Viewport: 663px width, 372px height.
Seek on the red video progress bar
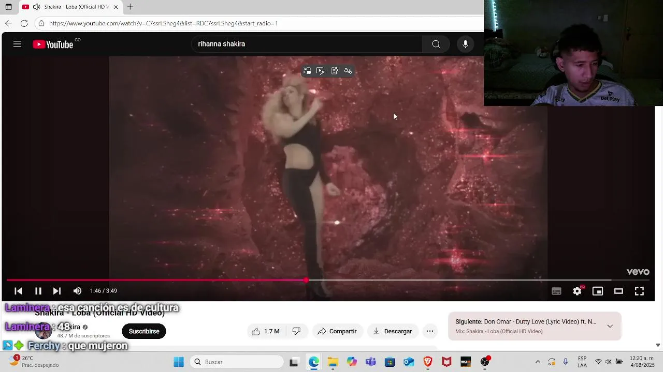click(327, 280)
